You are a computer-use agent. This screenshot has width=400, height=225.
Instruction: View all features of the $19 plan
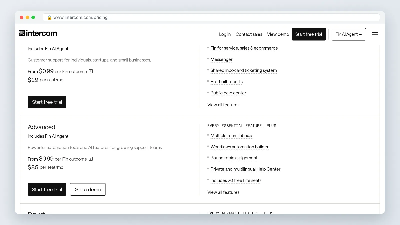[223, 105]
